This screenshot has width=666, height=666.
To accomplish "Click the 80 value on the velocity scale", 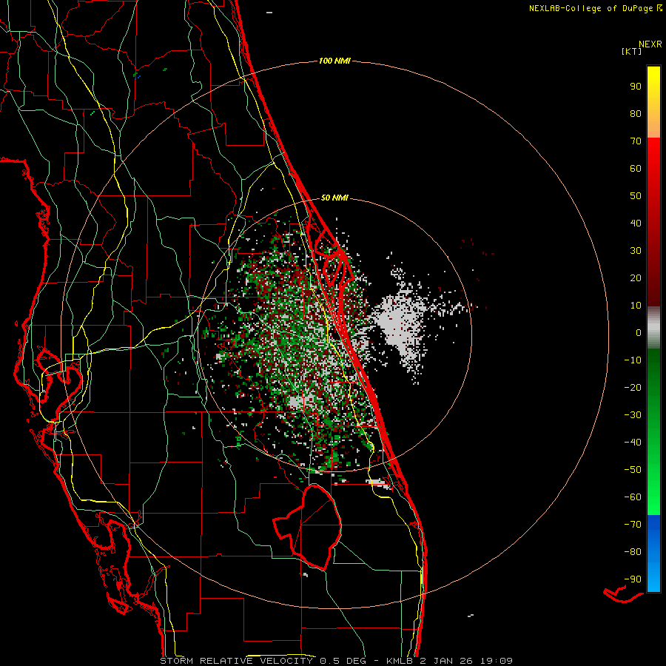I will [636, 113].
